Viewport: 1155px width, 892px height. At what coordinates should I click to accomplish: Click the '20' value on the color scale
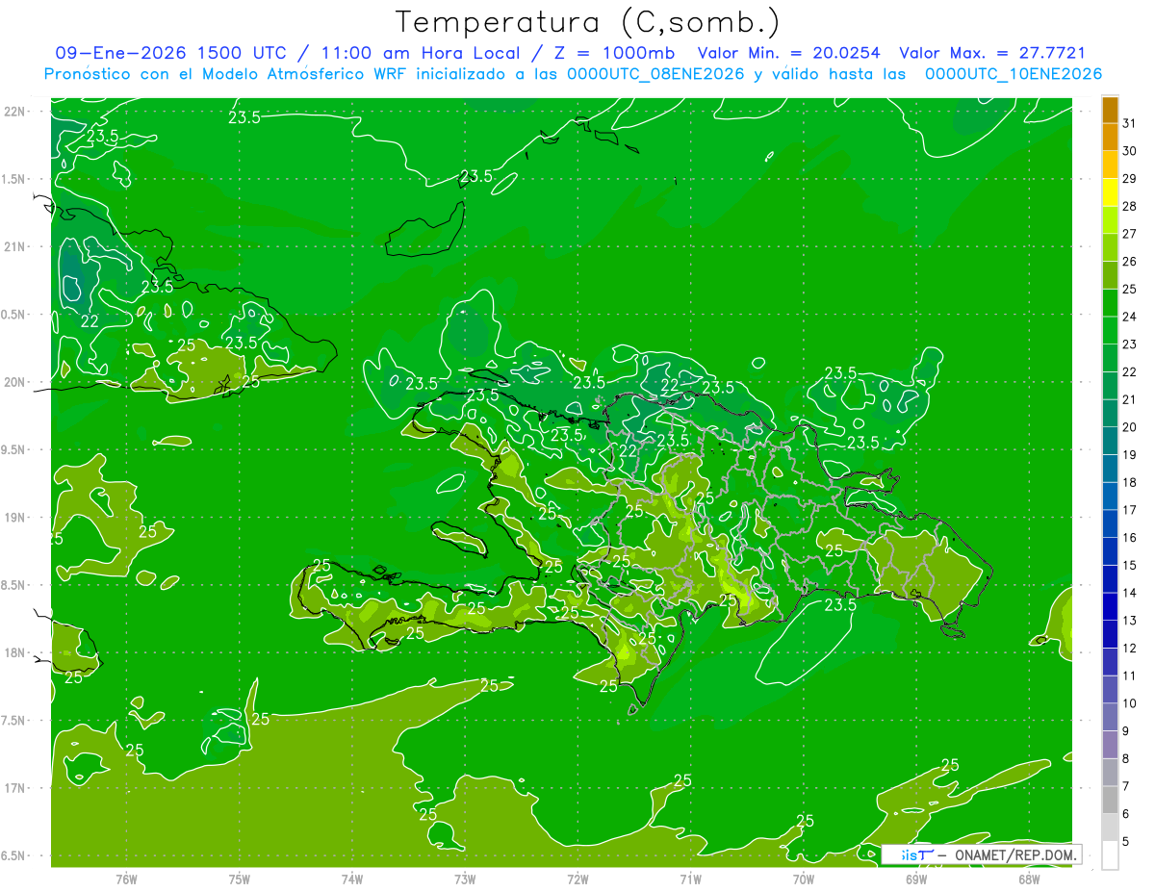click(1130, 427)
